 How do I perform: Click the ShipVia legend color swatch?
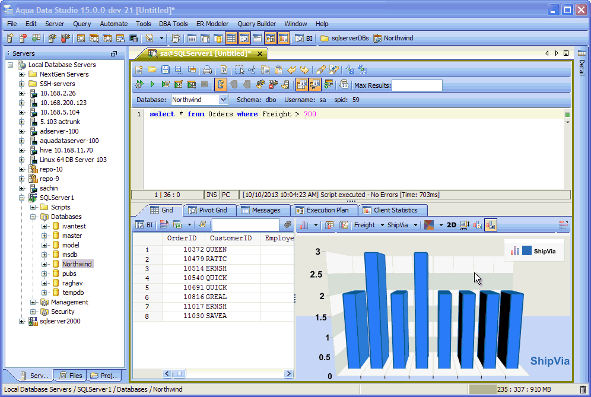(x=527, y=250)
